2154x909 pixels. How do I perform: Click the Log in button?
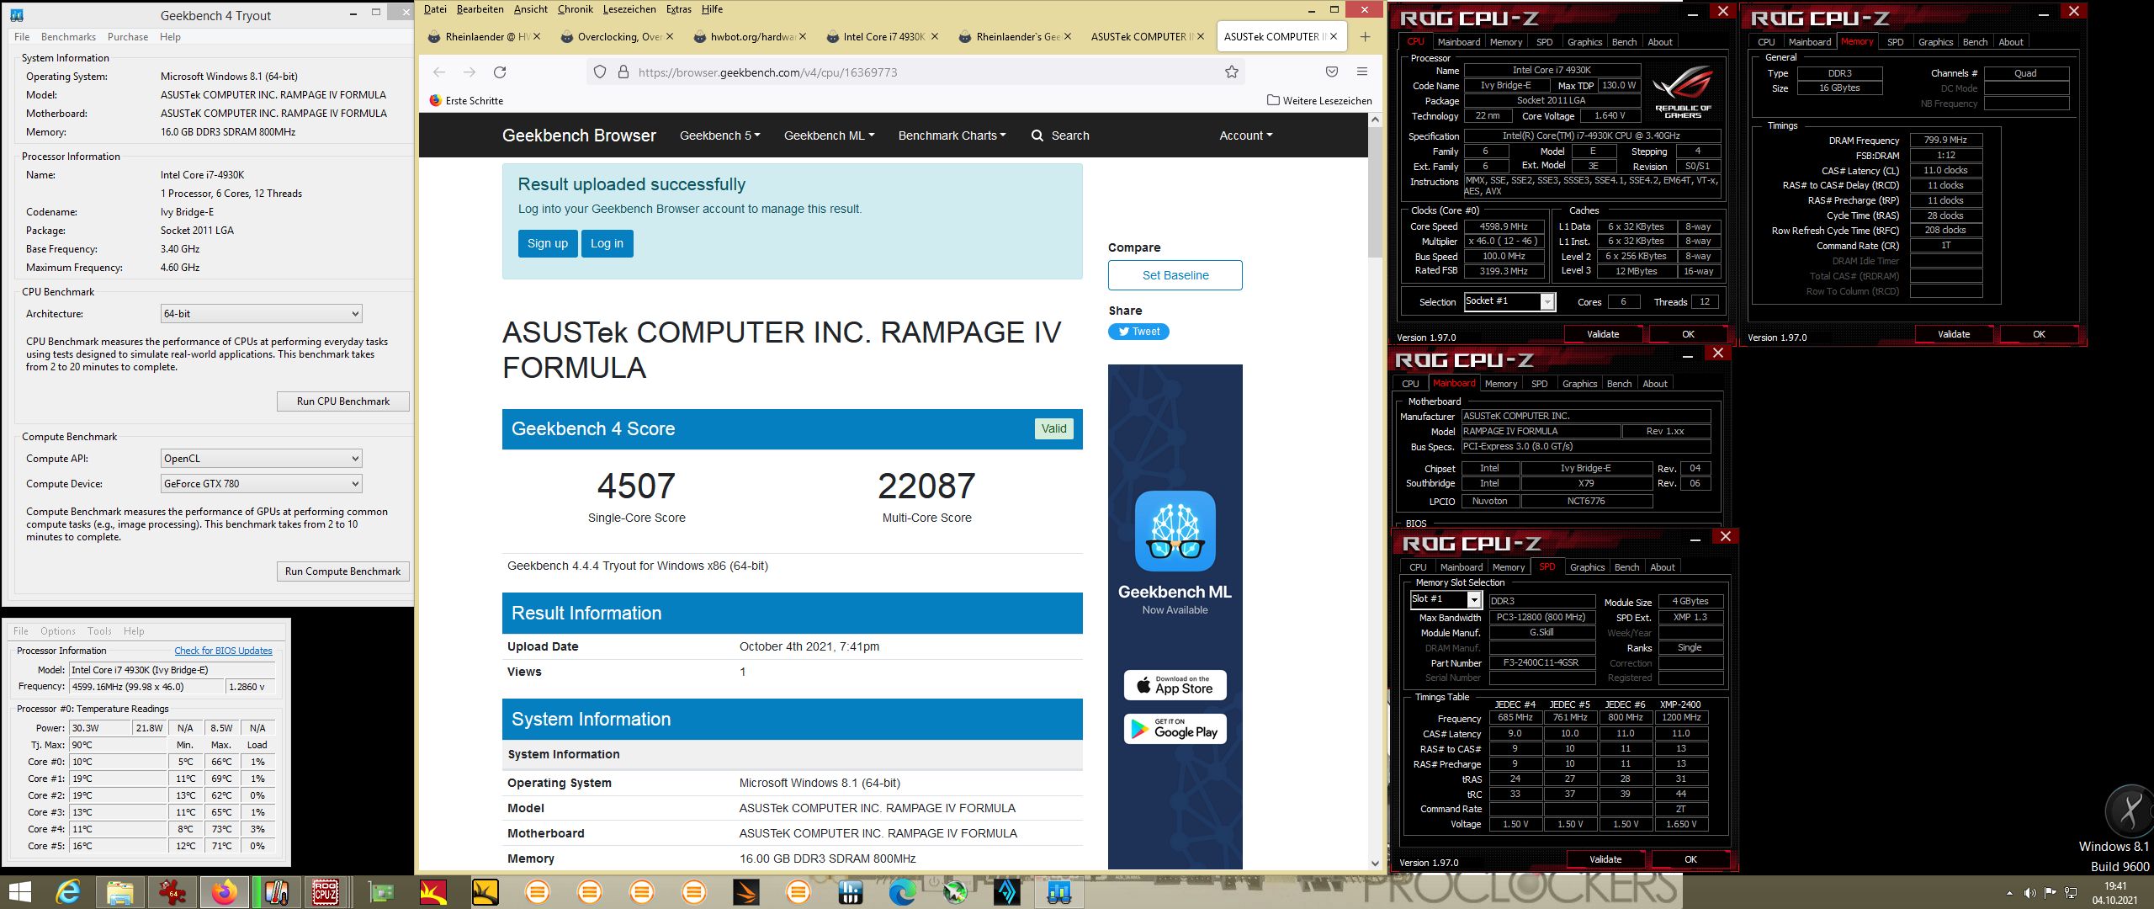click(607, 243)
